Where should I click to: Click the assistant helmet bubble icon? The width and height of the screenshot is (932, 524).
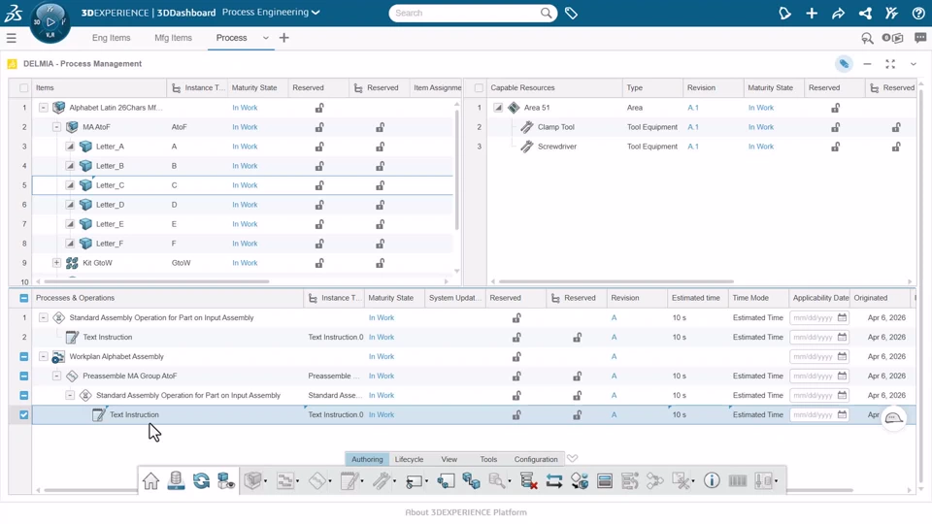pos(894,418)
